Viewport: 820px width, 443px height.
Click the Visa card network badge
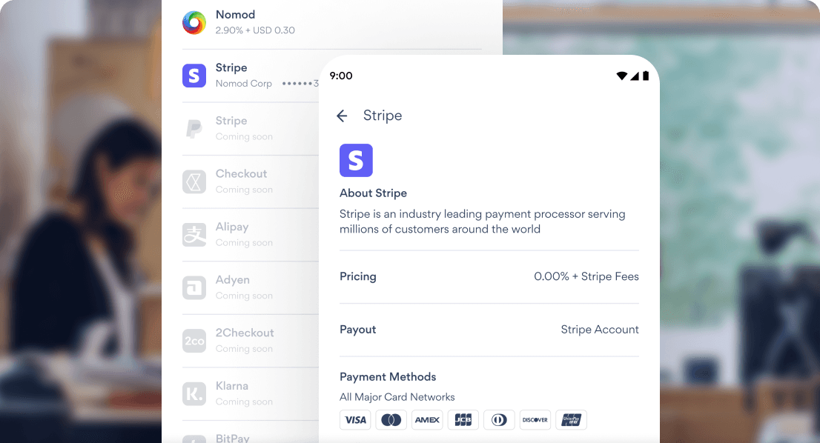355,419
